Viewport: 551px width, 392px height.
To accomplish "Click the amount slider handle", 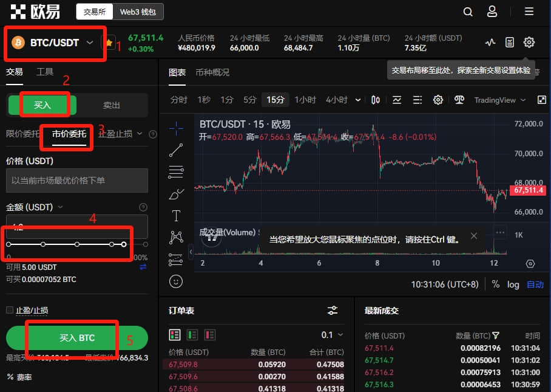I will click(x=124, y=244).
